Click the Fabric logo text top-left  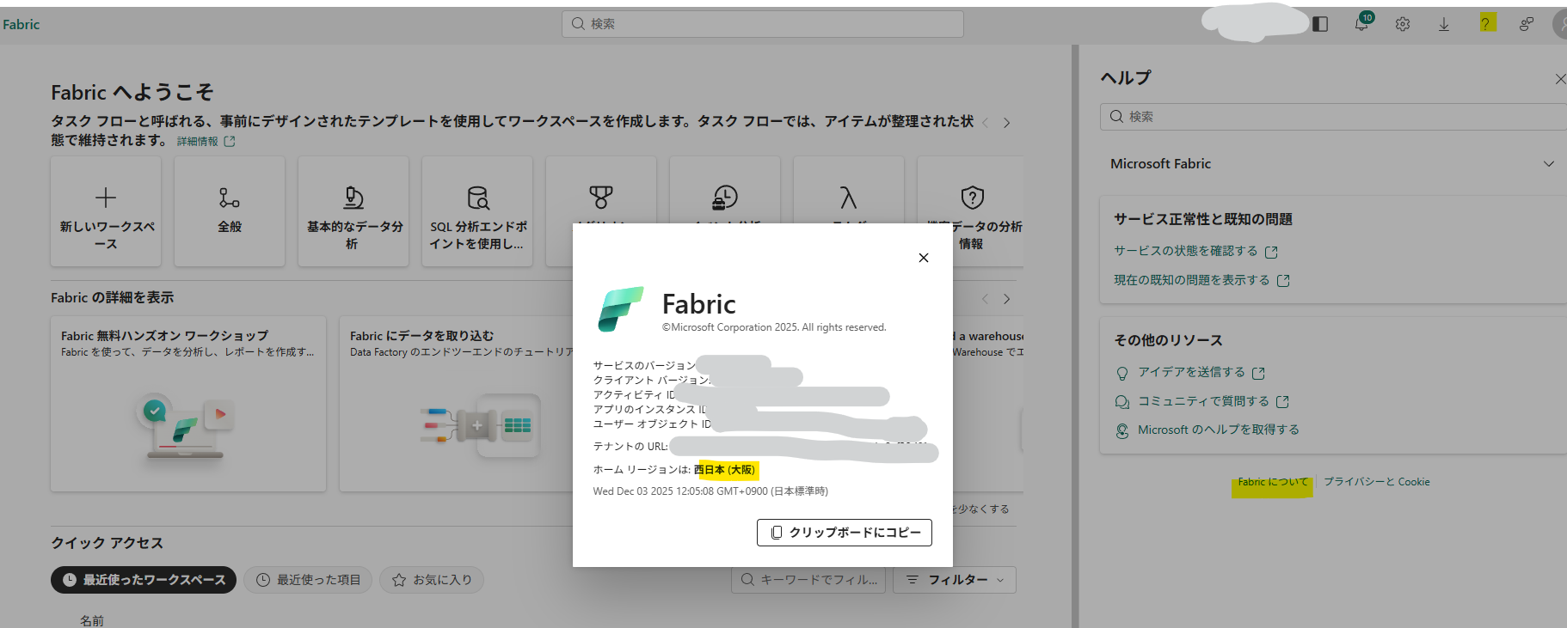[x=21, y=24]
